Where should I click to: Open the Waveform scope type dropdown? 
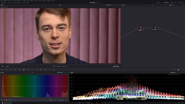[x=173, y=73]
